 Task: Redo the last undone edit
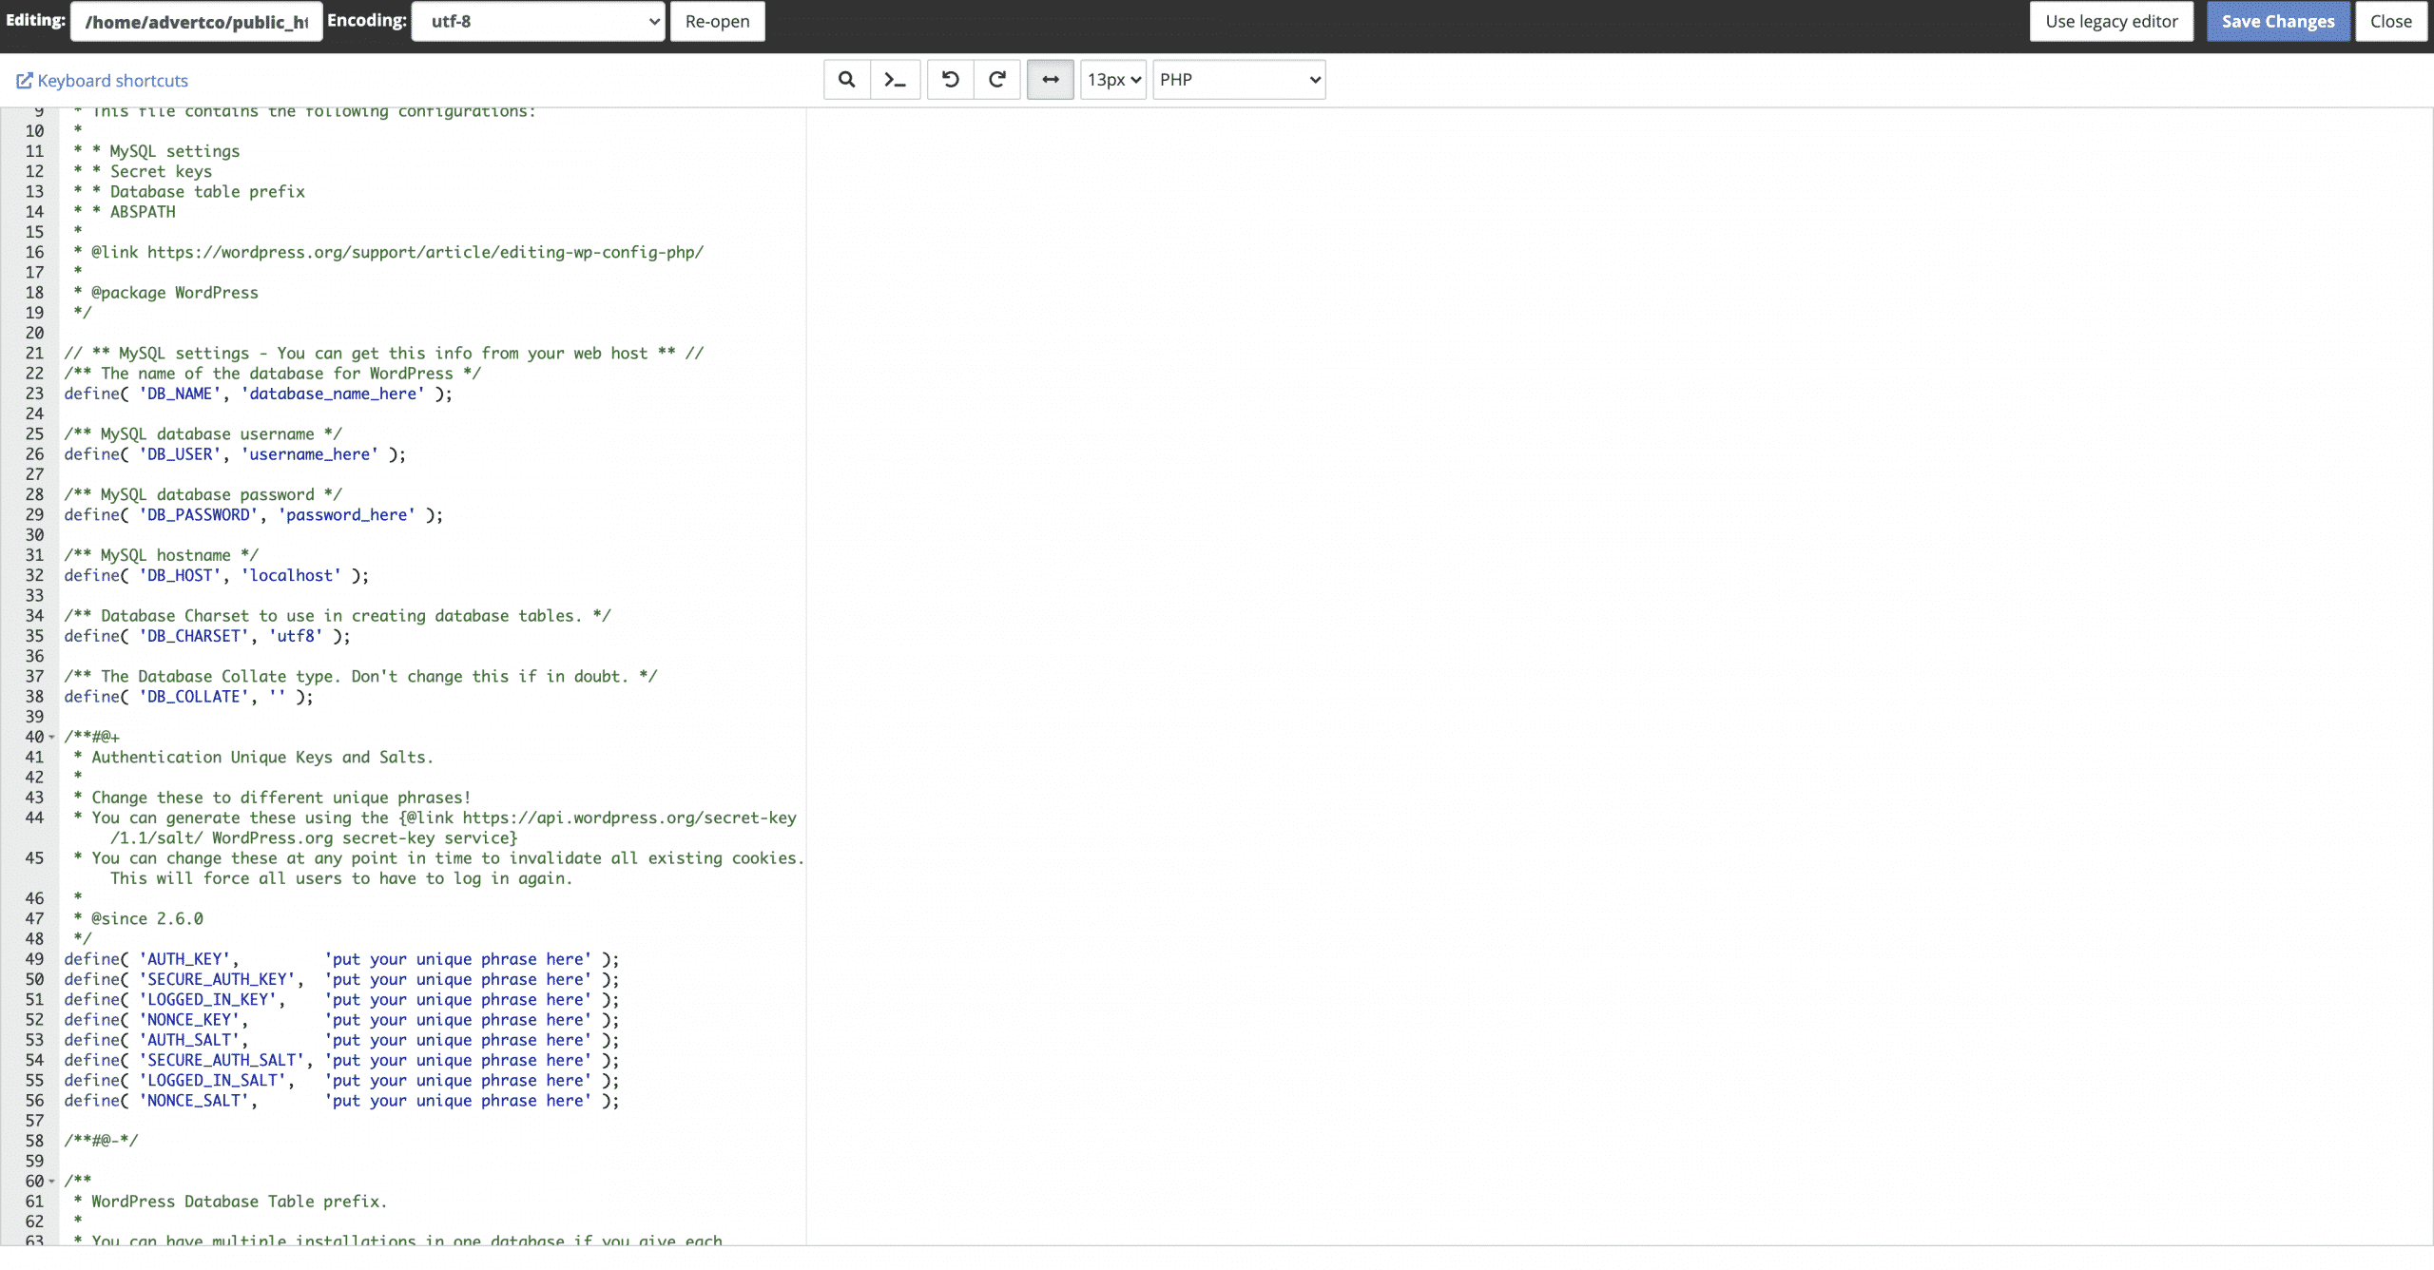click(996, 80)
